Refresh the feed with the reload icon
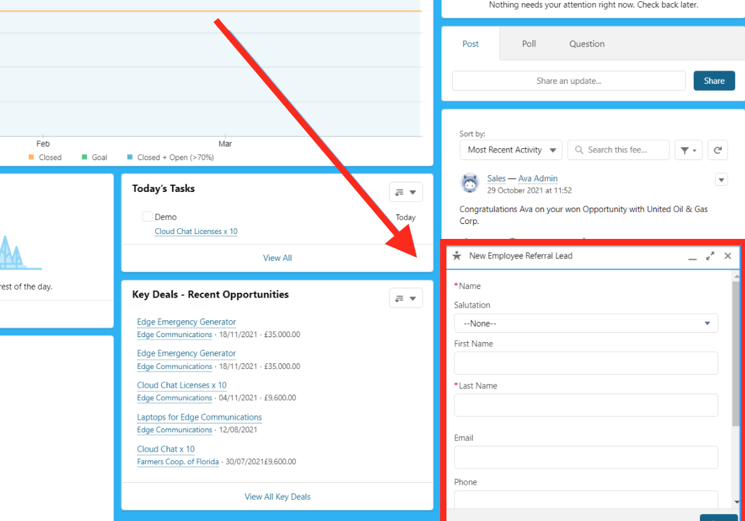The height and width of the screenshot is (521, 745). [717, 150]
